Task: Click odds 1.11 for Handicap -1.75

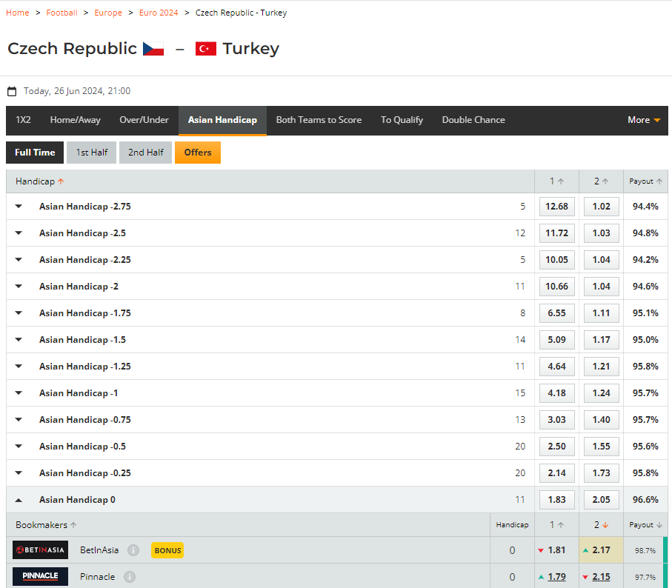Action: [602, 313]
